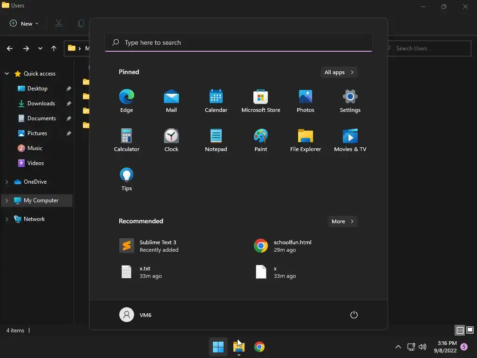This screenshot has width=477, height=358.
Task: Open the VM6 user account menu
Action: (136, 315)
